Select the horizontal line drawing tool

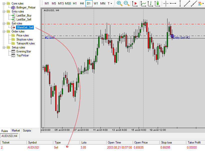click(x=173, y=3)
